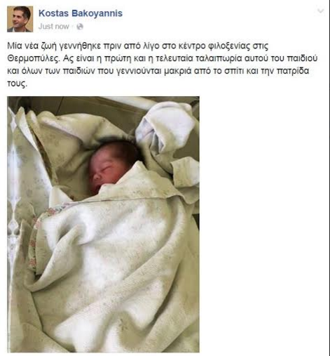This screenshot has height=356, width=330.
Task: Visit the Kostas Bakoyannis name link
Action: point(81,13)
